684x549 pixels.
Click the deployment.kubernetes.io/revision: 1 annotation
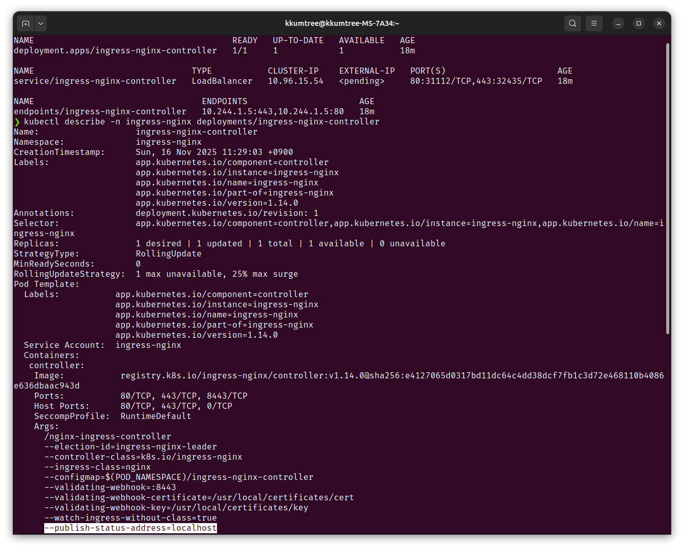(x=227, y=213)
